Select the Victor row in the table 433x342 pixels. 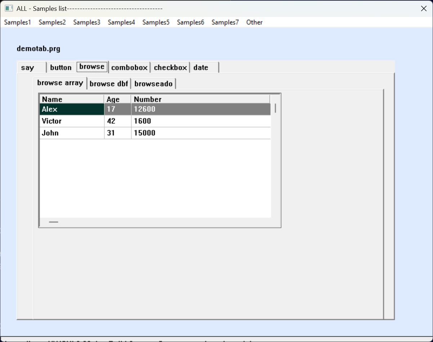tap(72, 121)
